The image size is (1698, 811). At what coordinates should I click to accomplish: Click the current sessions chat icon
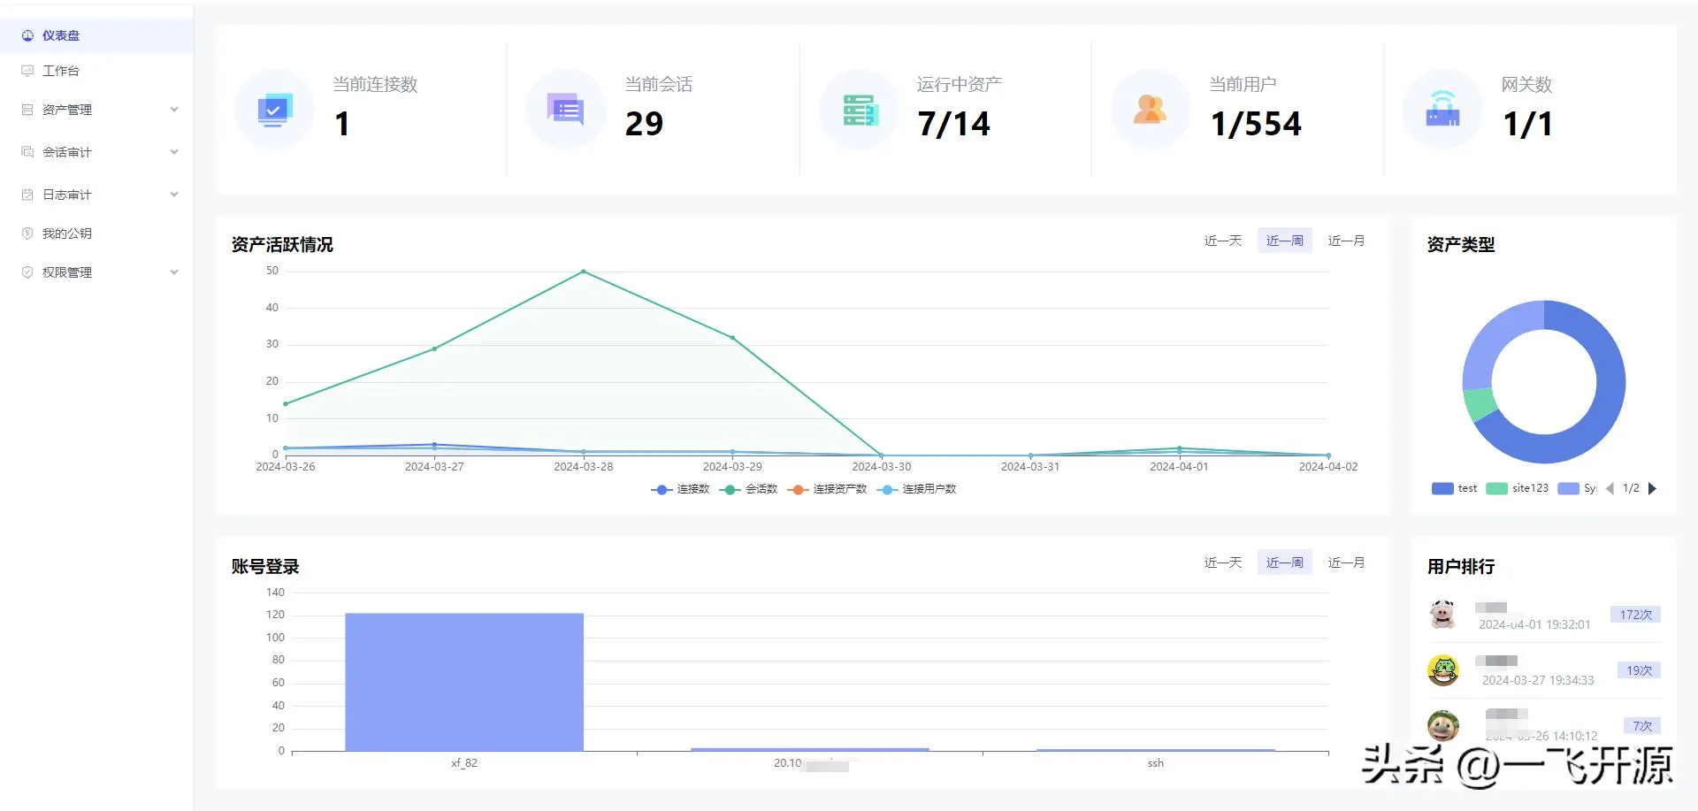click(x=566, y=110)
